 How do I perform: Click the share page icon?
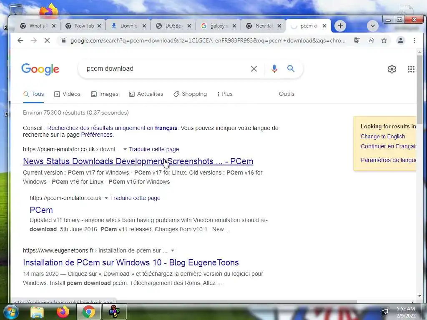click(x=371, y=40)
